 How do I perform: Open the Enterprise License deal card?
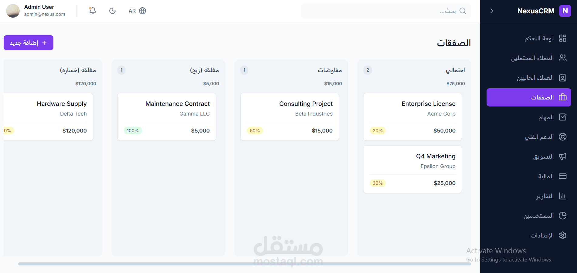[x=412, y=117]
